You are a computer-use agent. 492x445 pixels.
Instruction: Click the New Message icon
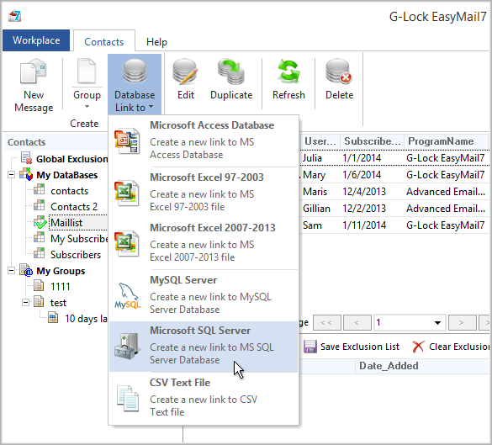point(34,71)
